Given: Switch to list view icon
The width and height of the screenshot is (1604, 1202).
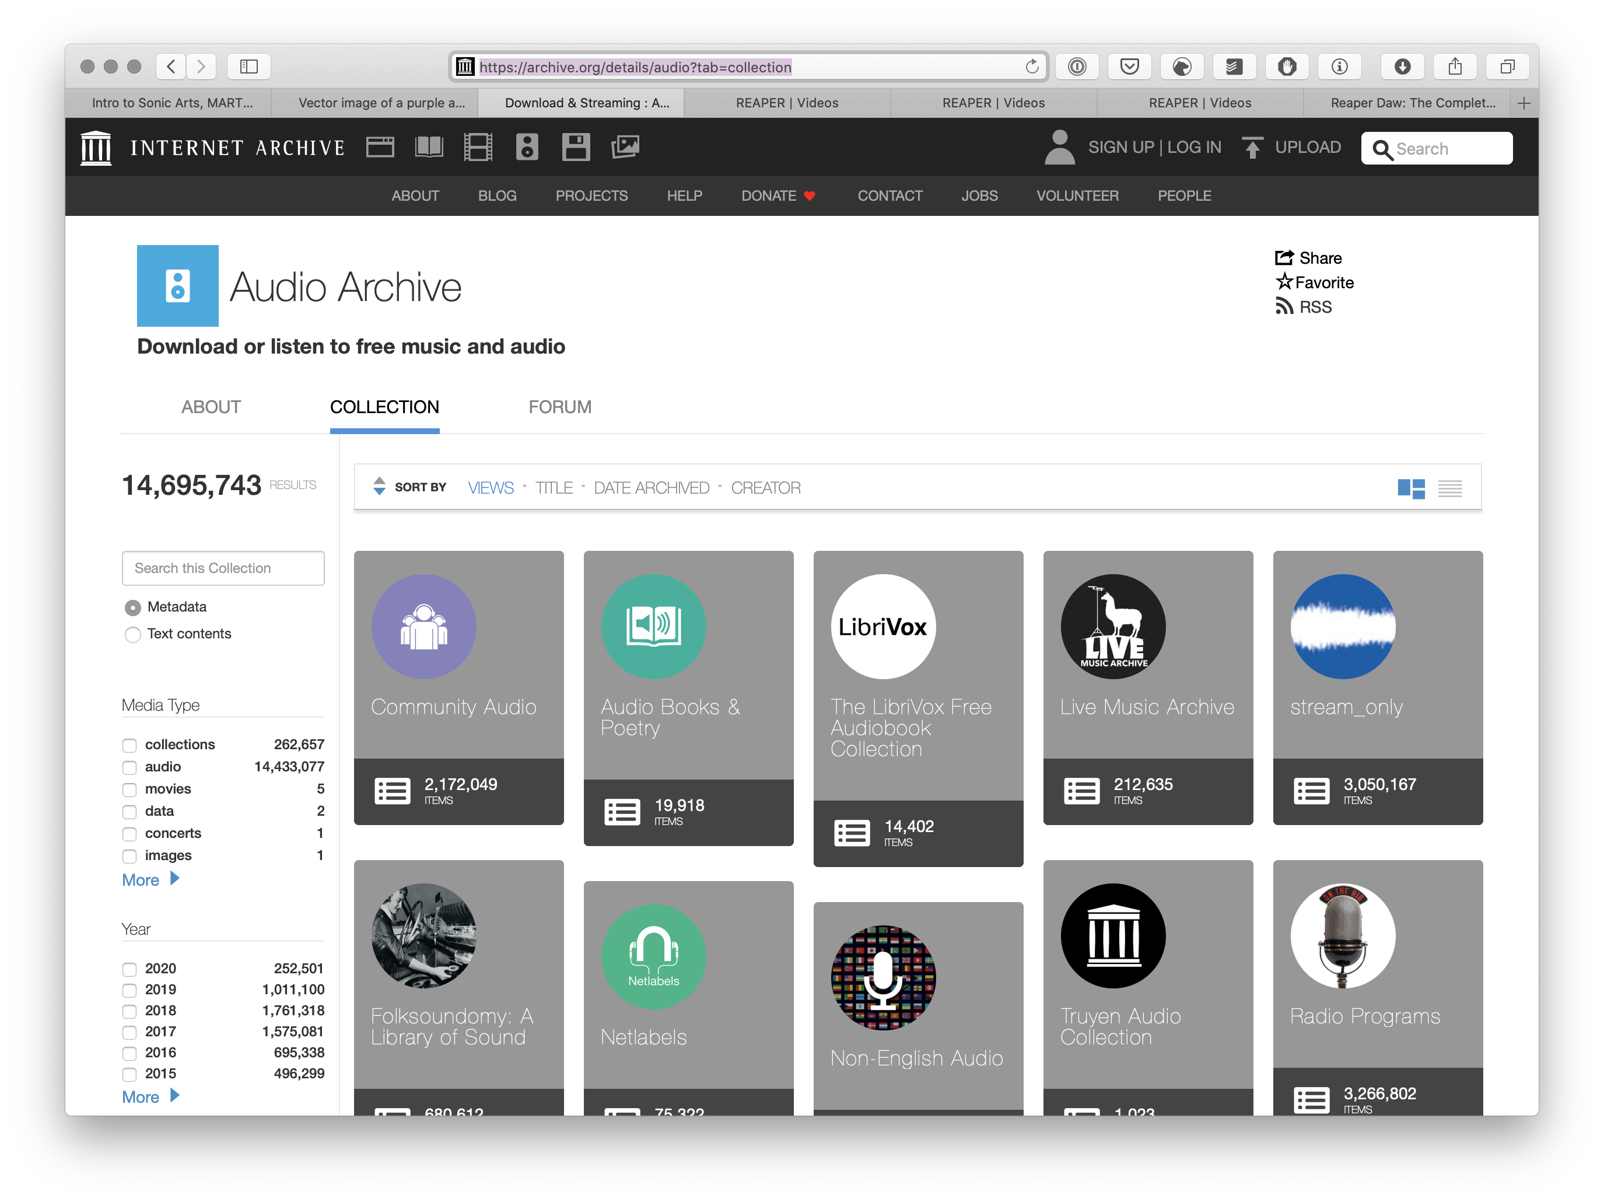Looking at the screenshot, I should tap(1450, 488).
